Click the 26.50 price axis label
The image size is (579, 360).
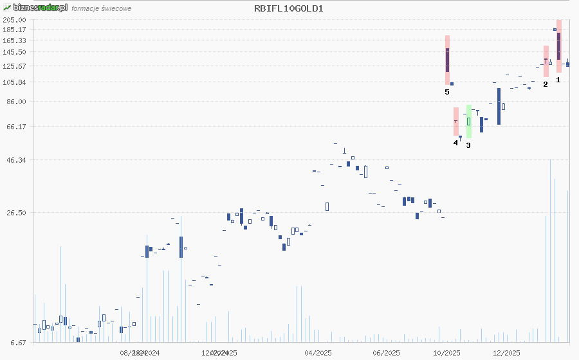16,213
